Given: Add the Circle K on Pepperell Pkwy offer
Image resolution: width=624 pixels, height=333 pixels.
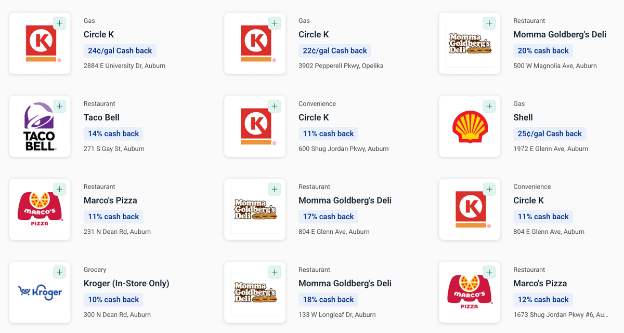Looking at the screenshot, I should tap(275, 23).
